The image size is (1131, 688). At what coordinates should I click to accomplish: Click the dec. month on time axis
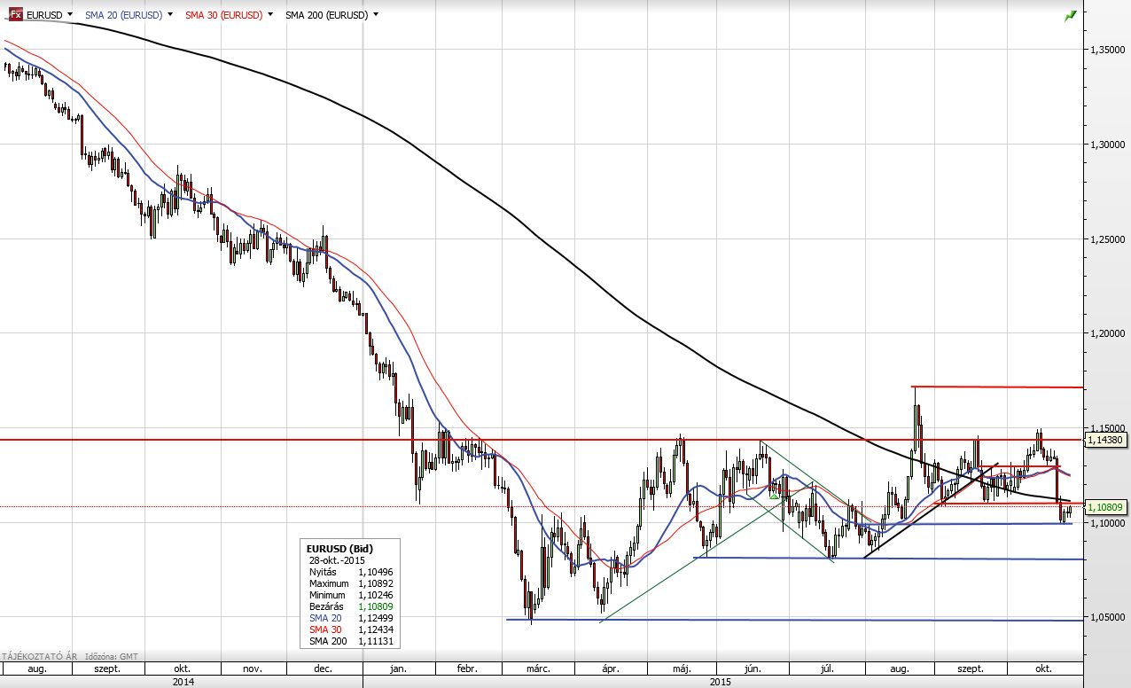(323, 668)
